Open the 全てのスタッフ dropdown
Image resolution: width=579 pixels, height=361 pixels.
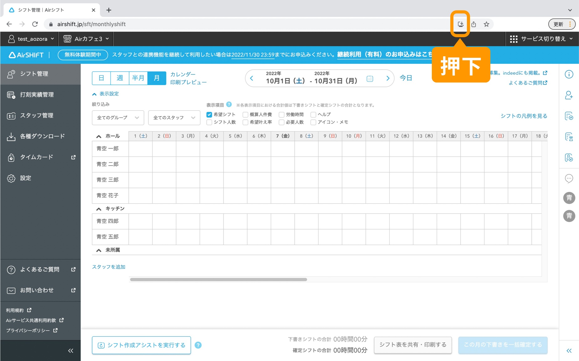pos(174,118)
